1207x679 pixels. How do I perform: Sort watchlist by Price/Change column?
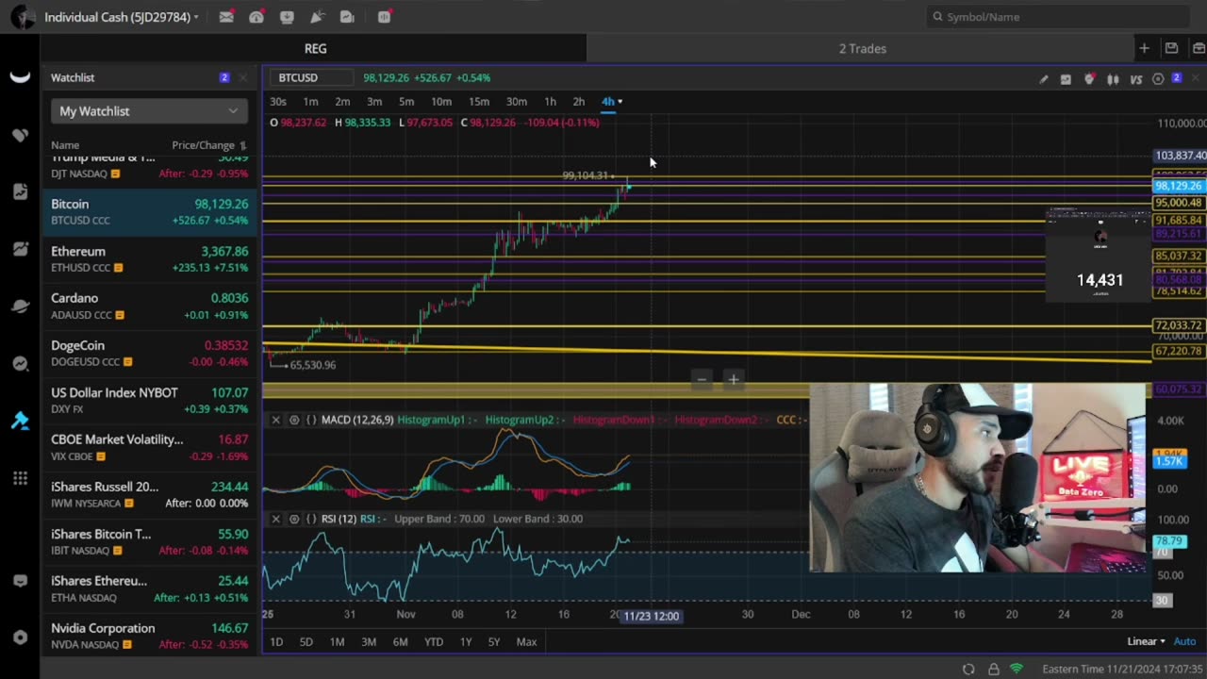(x=208, y=145)
